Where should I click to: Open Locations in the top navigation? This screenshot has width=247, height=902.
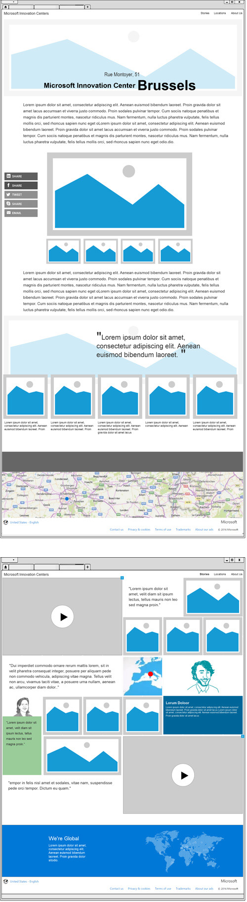tap(220, 13)
